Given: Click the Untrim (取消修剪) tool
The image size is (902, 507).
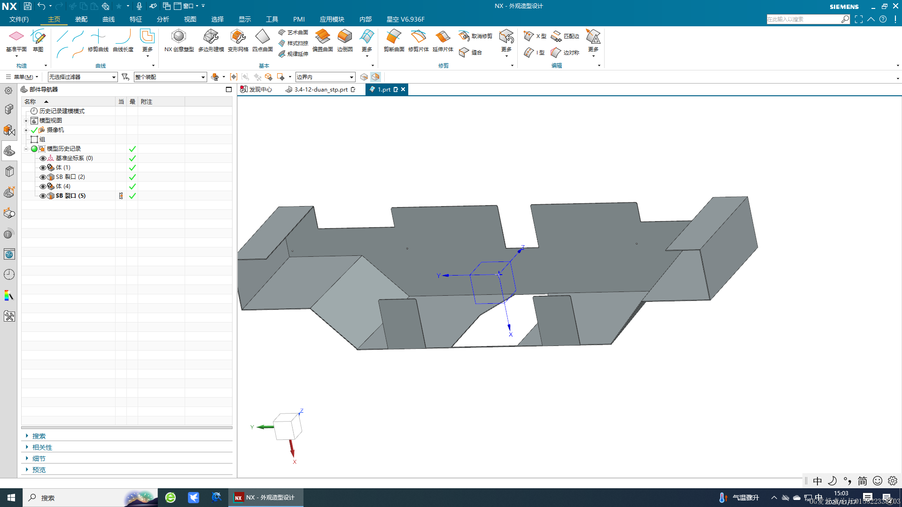Looking at the screenshot, I should pos(475,36).
